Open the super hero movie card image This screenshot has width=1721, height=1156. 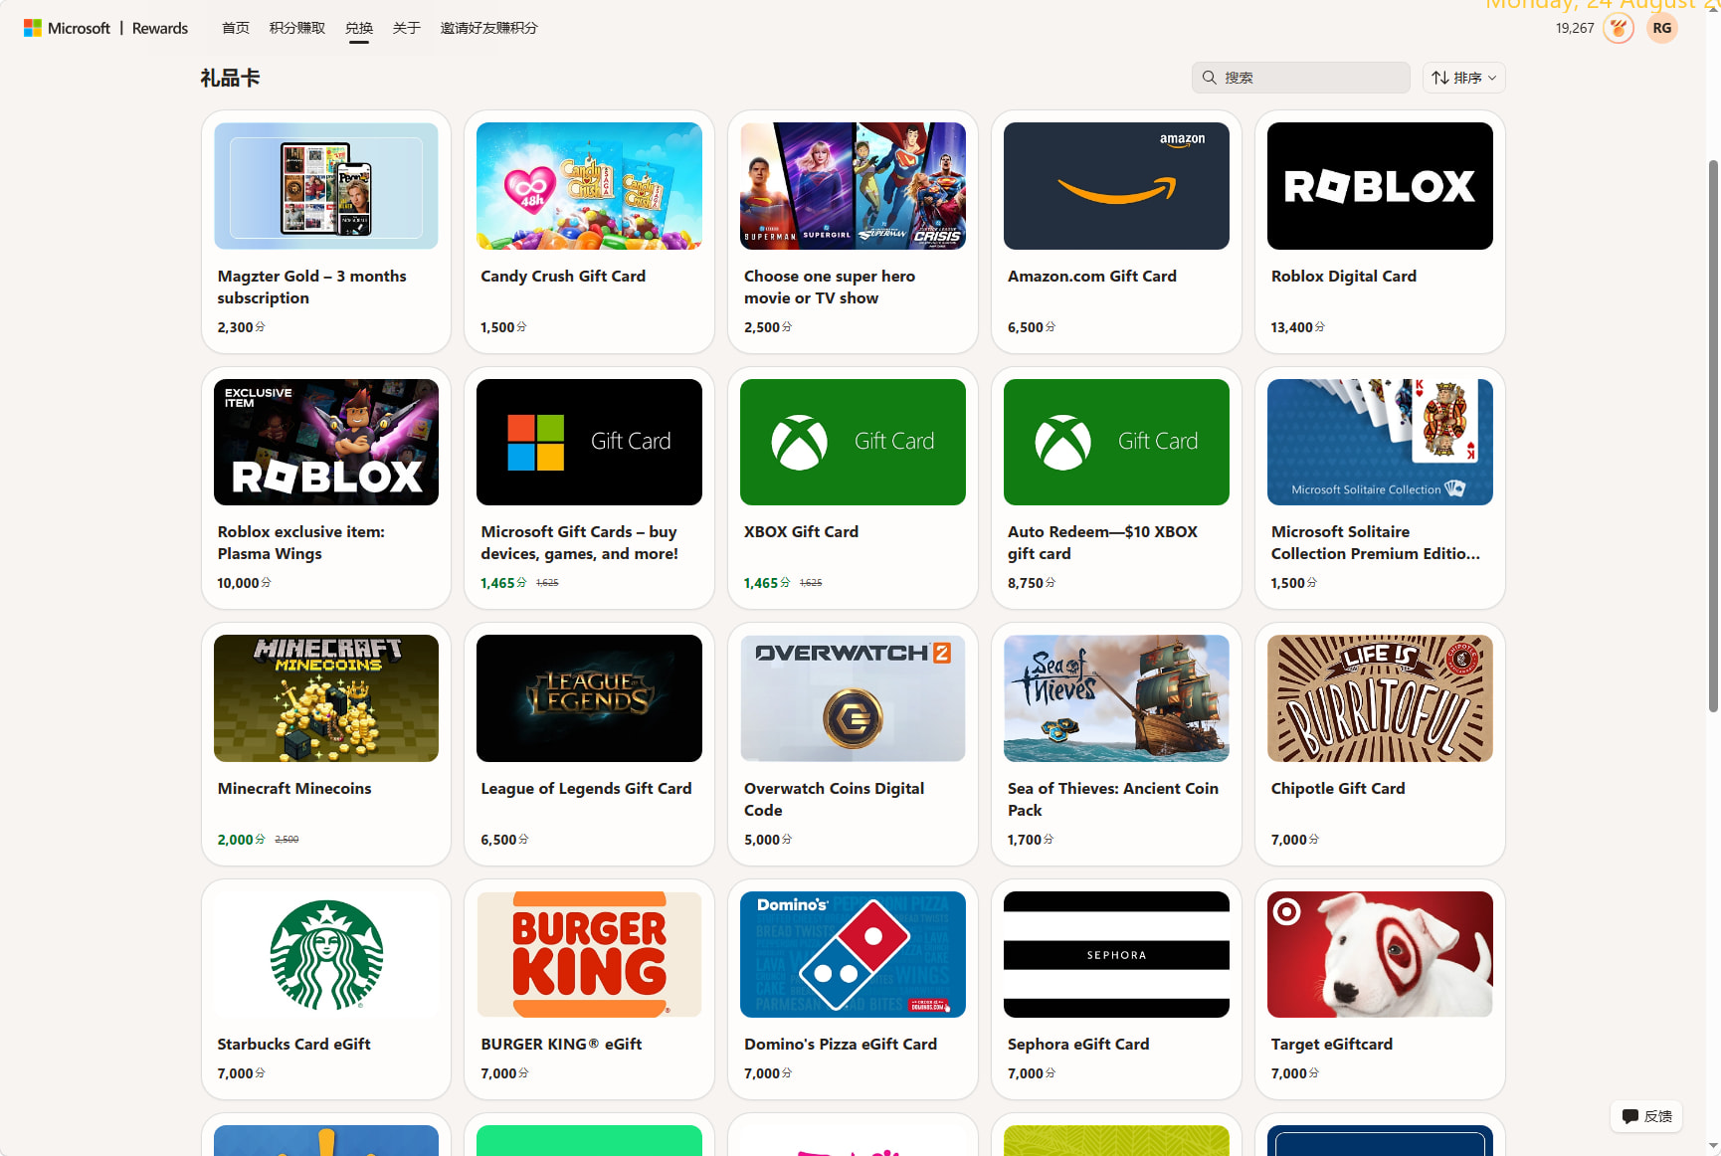coord(853,186)
